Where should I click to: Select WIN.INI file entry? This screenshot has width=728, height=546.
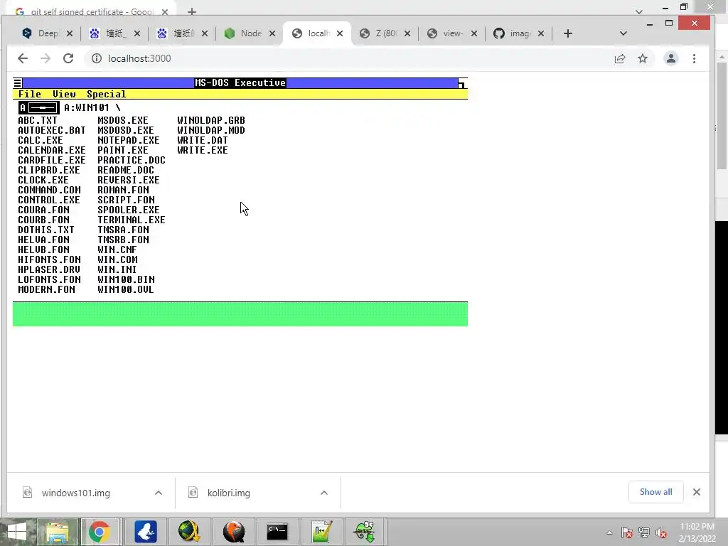117,269
